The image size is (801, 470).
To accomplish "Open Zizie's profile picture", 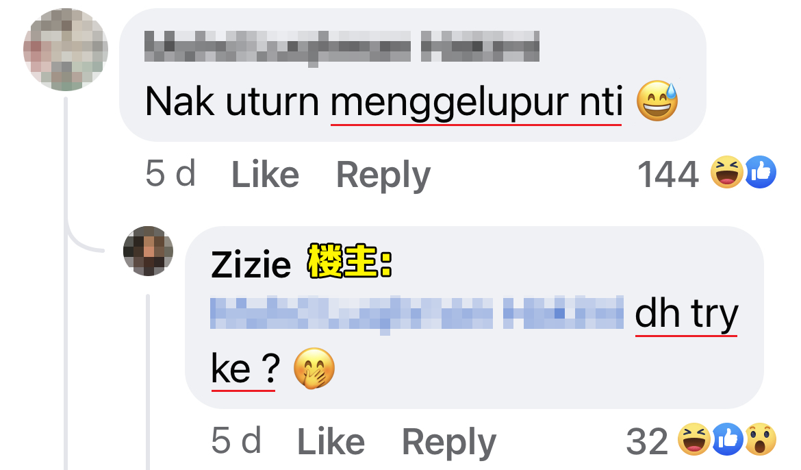I will (148, 251).
